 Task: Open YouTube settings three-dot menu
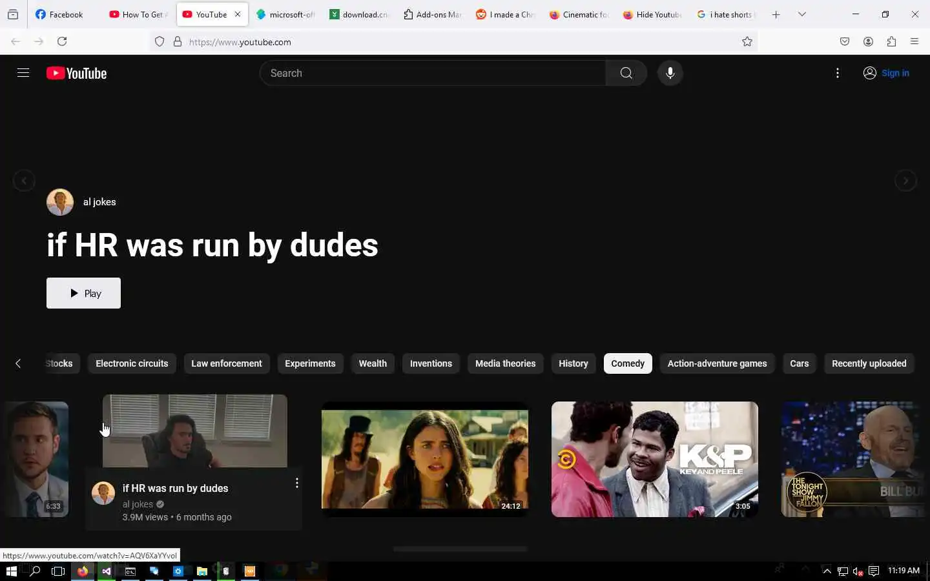point(838,73)
